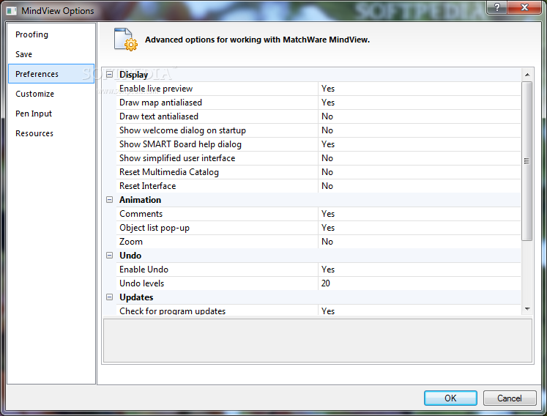
Task: Click the advanced options document gear icon
Action: tap(126, 40)
